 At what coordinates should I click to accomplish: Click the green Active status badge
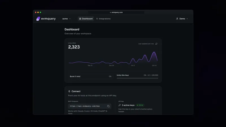tap(140, 105)
